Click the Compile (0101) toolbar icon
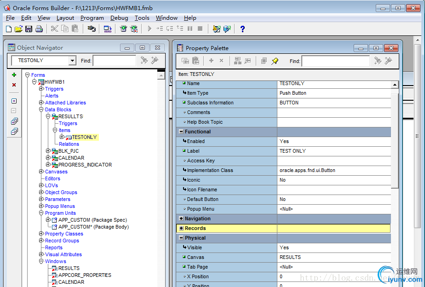Screen dimensions: 425x287 [x=108, y=29]
